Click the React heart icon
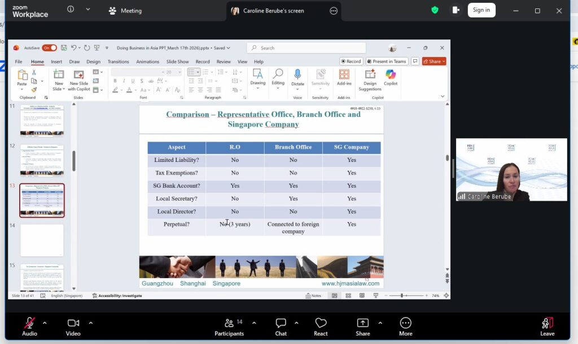This screenshot has height=344, width=578. 321,323
